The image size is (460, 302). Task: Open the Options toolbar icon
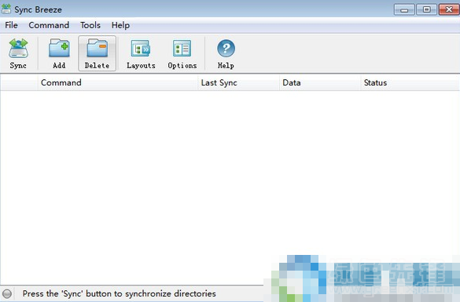[182, 53]
